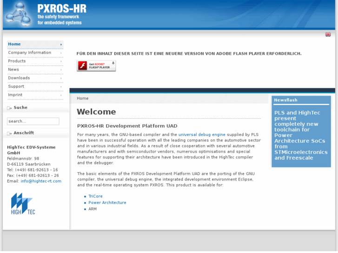Click the Feldmannstr. 98 address line
This screenshot has width=338, height=253.
(x=23, y=158)
